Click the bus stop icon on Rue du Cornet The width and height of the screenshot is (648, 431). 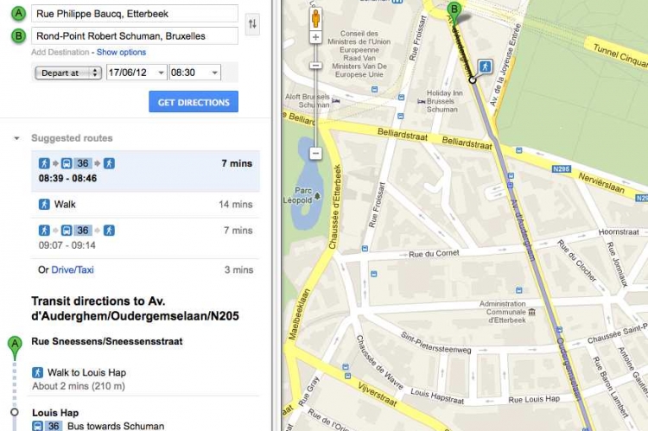point(365,249)
